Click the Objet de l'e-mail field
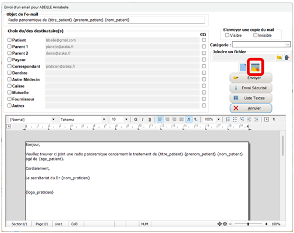 [x=106, y=20]
